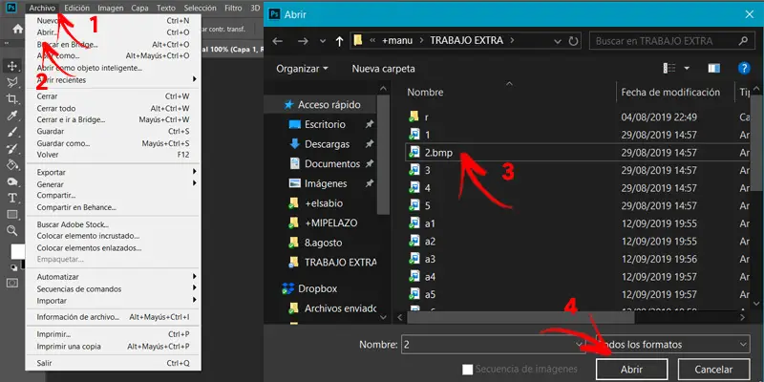This screenshot has width=764, height=382.
Task: Click the search magnifier icon
Action: [743, 41]
